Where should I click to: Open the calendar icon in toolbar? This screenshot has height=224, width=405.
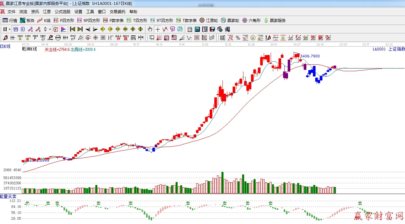[190, 29]
